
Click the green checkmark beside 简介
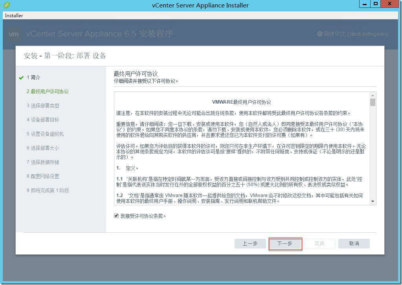tap(21, 78)
